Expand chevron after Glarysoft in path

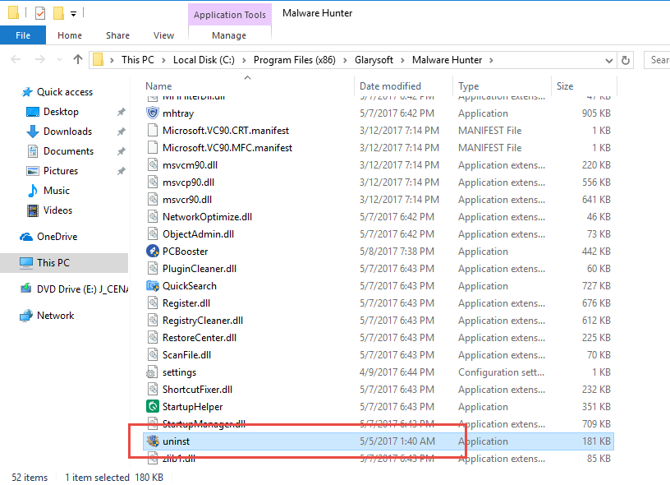click(402, 60)
